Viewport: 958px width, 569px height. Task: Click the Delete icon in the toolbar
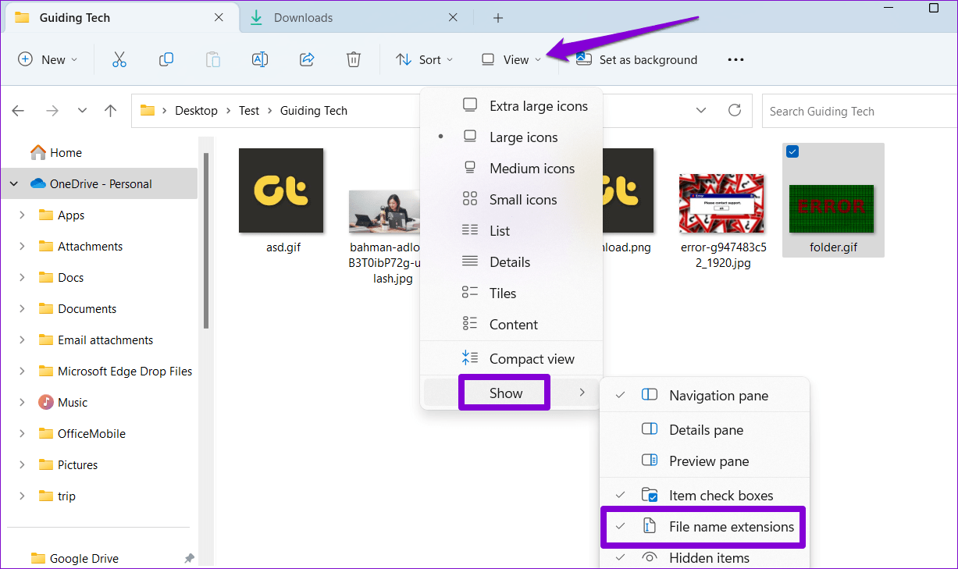click(x=353, y=59)
